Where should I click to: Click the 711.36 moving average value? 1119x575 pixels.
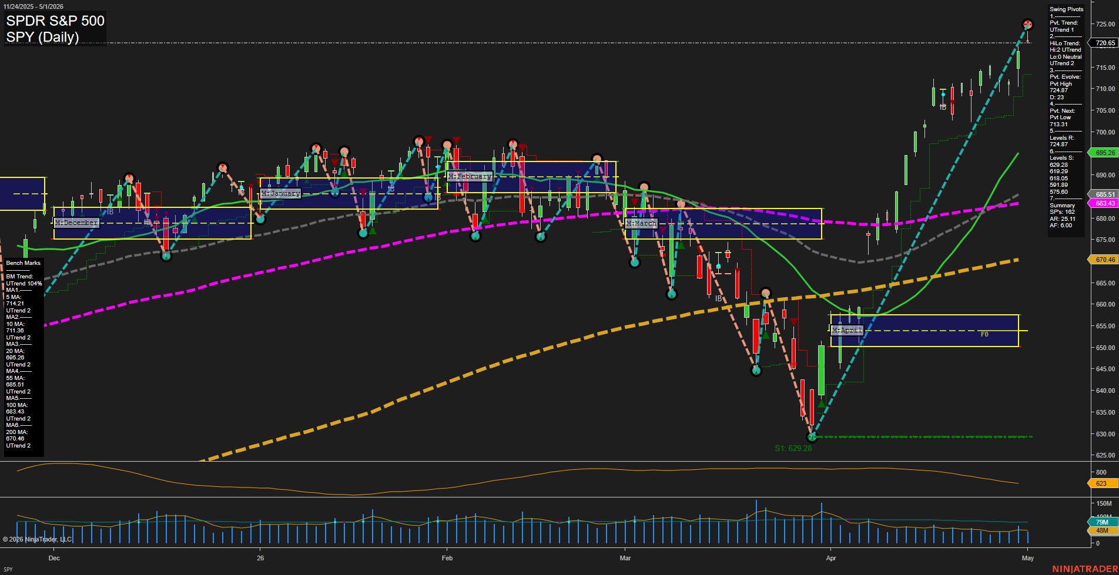point(15,331)
